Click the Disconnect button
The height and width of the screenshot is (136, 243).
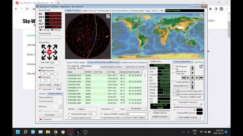point(50,115)
